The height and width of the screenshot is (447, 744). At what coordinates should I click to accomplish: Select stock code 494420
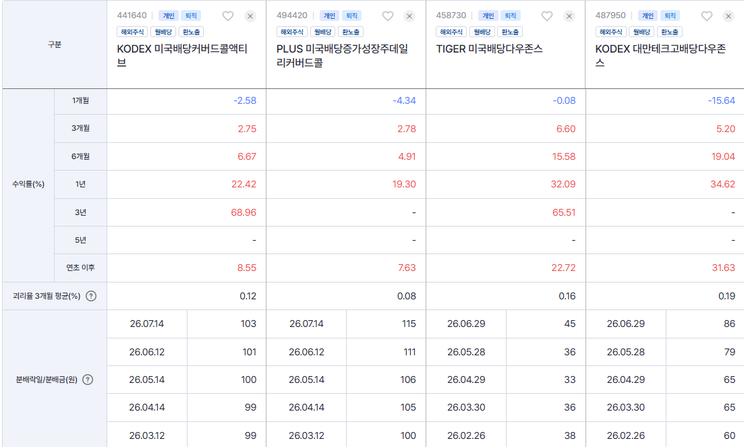[x=292, y=16]
